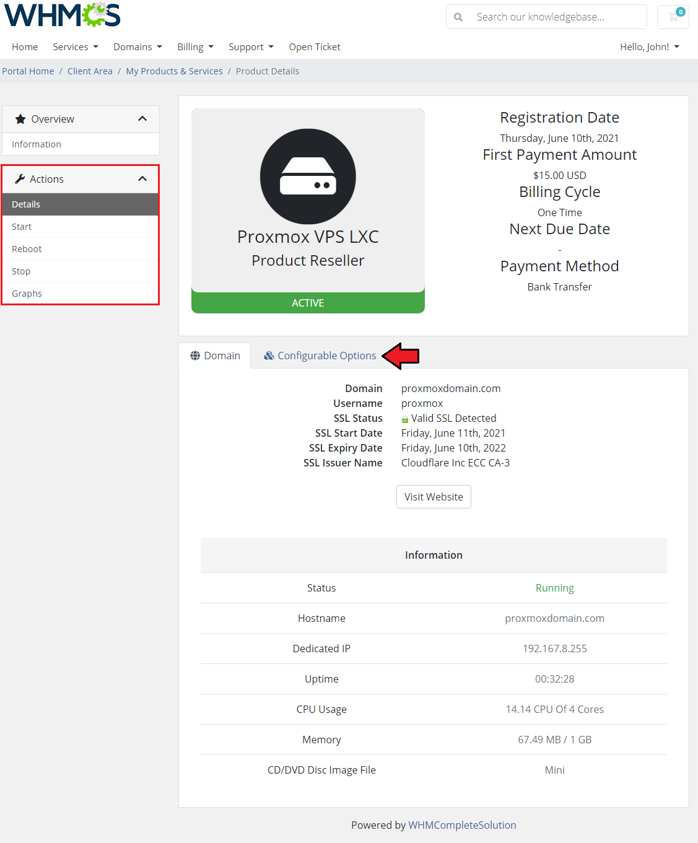698x843 pixels.
Task: Select Details in the Actions sidebar
Action: pyautogui.click(x=81, y=204)
